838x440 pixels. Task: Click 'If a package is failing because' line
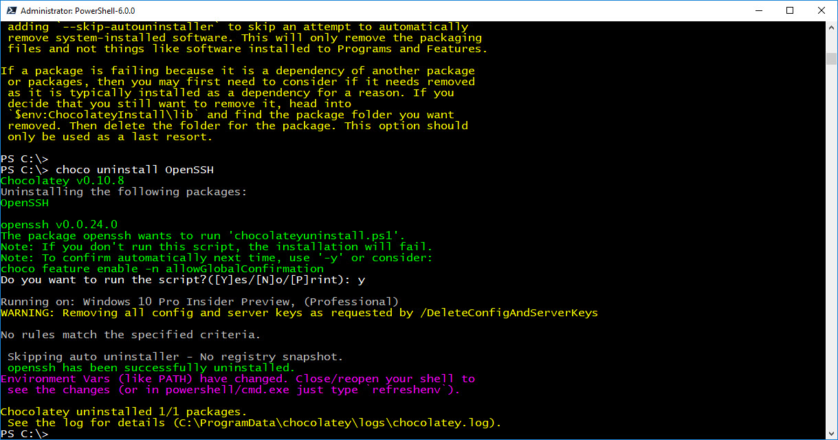238,71
